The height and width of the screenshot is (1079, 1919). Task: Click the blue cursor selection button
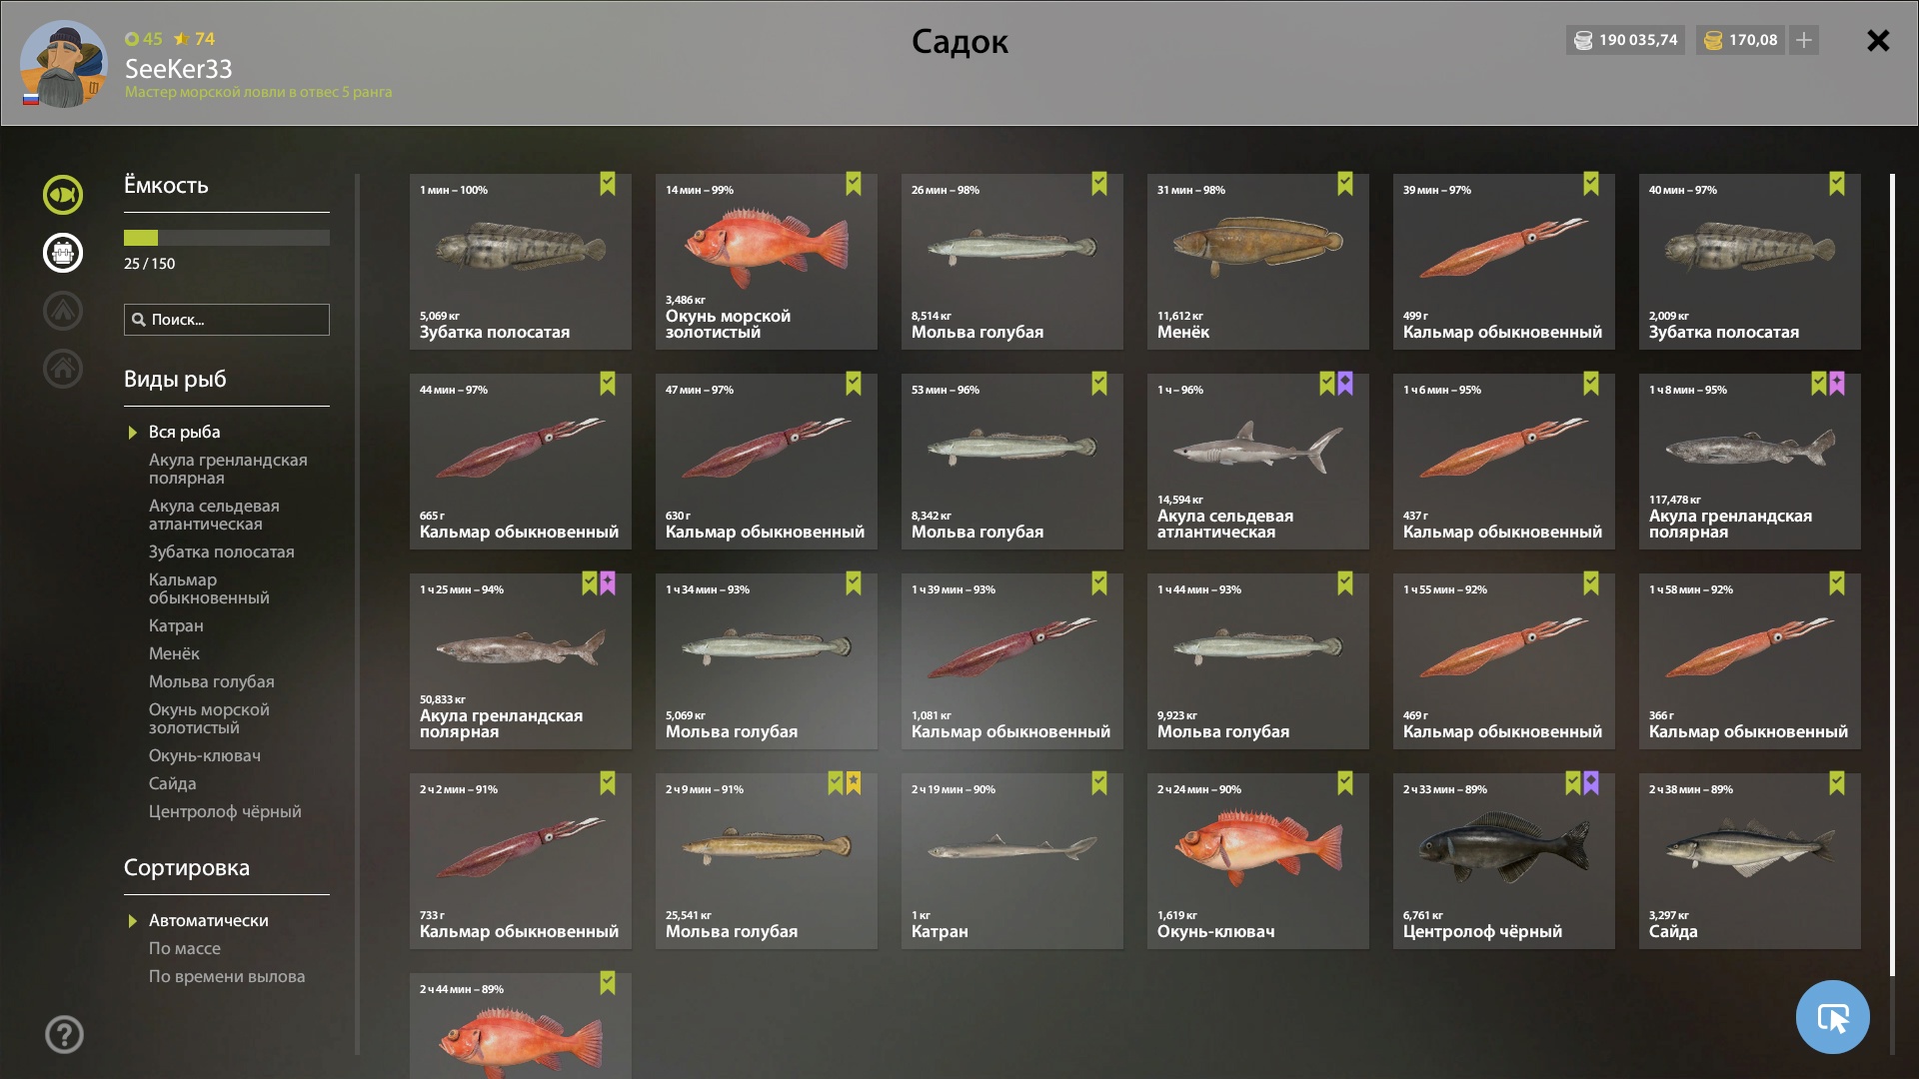(1832, 1017)
